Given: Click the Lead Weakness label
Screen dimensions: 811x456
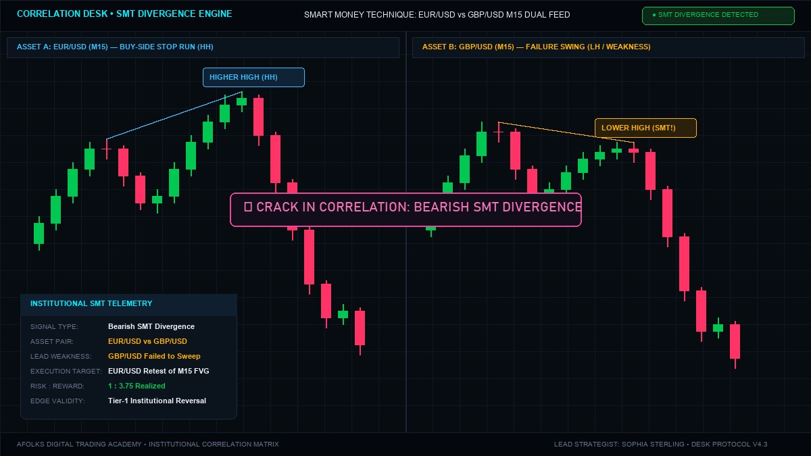Looking at the screenshot, I should click(x=59, y=356).
